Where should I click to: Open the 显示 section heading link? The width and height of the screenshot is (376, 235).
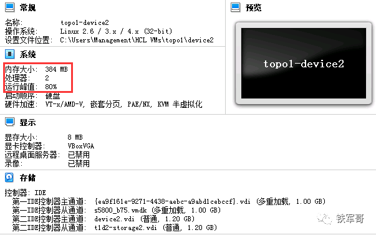27,122
